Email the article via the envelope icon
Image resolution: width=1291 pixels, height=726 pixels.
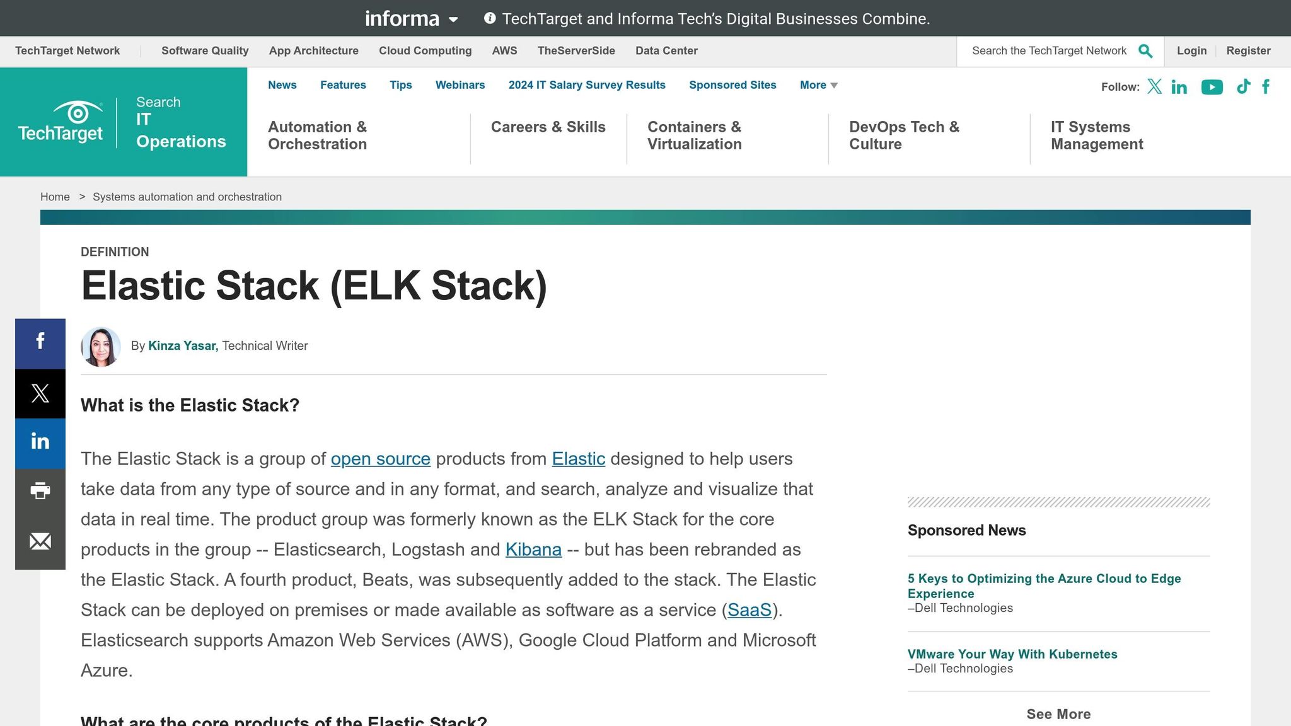click(40, 541)
